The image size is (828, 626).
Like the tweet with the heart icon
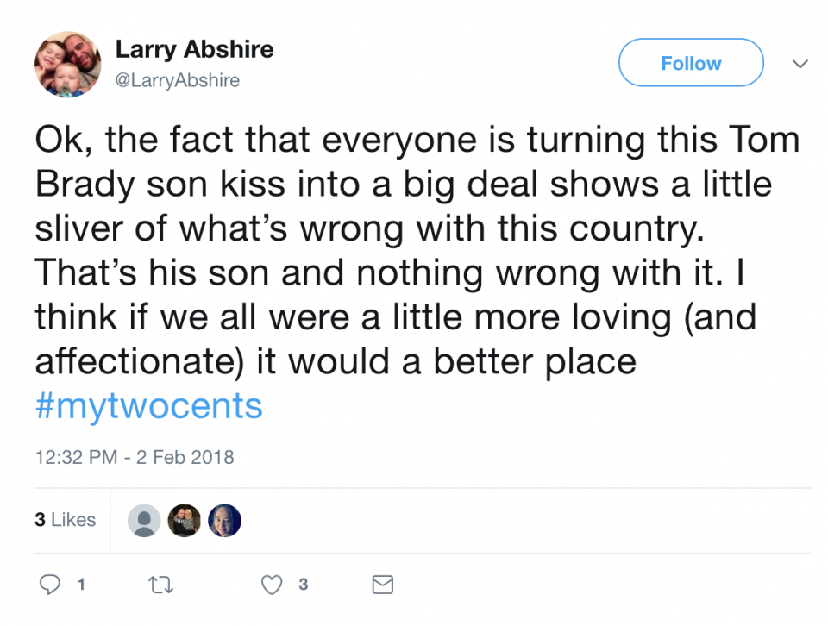(272, 585)
